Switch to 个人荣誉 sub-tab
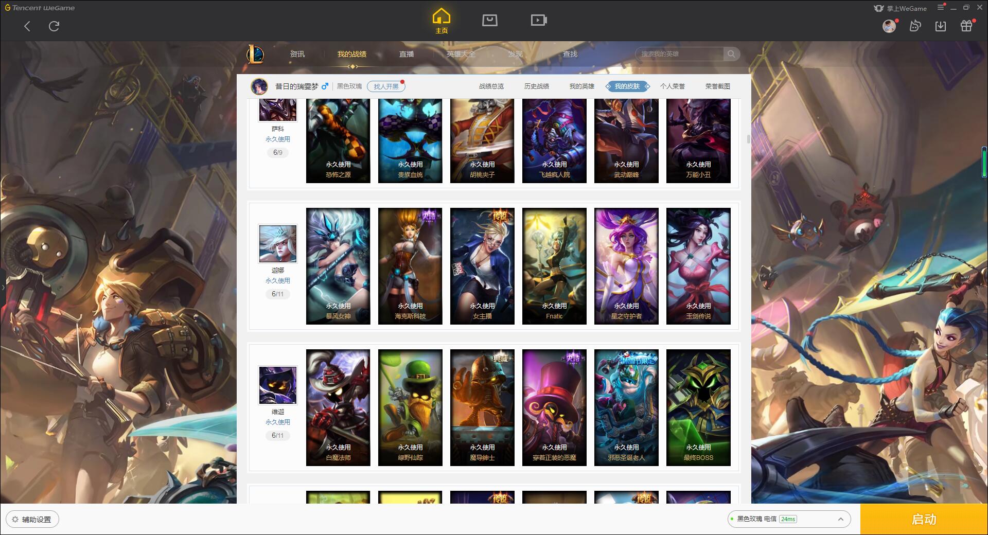The height and width of the screenshot is (535, 988). click(x=673, y=86)
